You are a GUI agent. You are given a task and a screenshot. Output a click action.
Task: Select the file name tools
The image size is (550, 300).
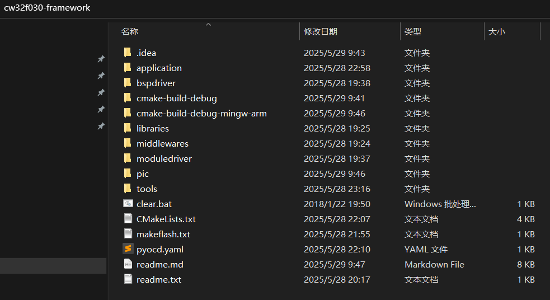click(x=147, y=189)
